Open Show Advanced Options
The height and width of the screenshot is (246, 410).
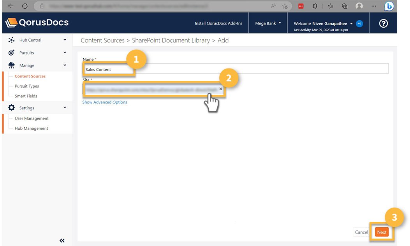[104, 102]
